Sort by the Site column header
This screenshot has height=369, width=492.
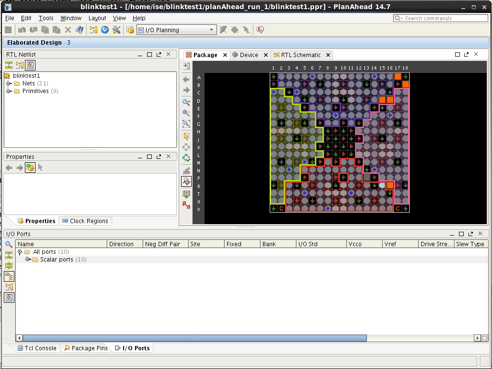pyautogui.click(x=206, y=244)
